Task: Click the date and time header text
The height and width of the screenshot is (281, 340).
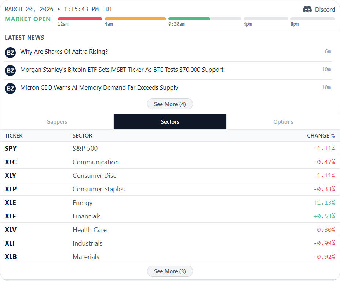Action: (x=59, y=9)
